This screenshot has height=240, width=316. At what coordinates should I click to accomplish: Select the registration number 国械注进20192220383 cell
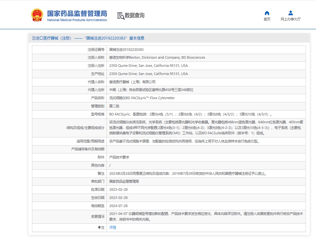pos(206,50)
